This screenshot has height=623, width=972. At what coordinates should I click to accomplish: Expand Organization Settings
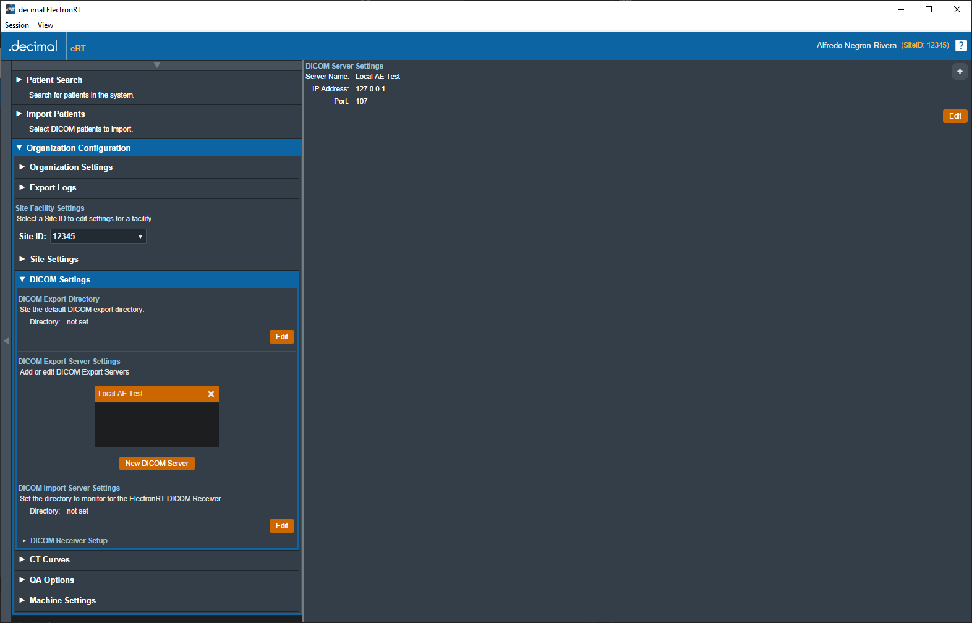coord(71,167)
